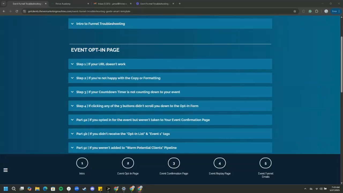343x193 pixels.
Task: Select step 3 Event Confirmation Page circle
Action: (x=174, y=163)
